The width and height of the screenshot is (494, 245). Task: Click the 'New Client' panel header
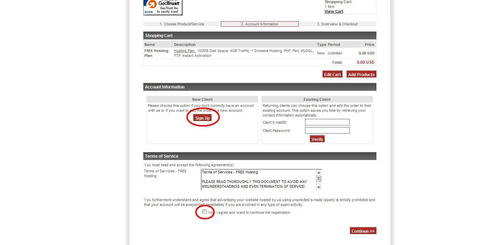[x=202, y=99]
